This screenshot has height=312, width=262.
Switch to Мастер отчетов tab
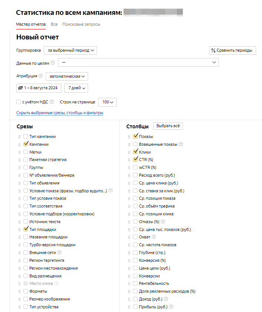pos(31,24)
